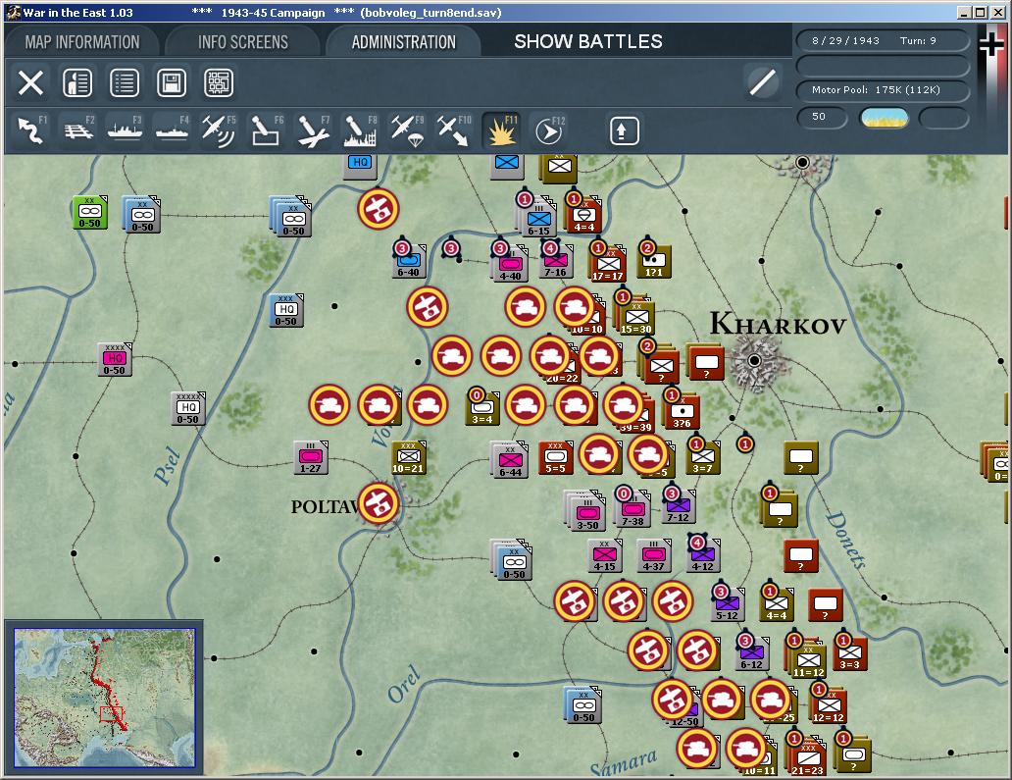Select the F9 air transport parachute icon

407,130
